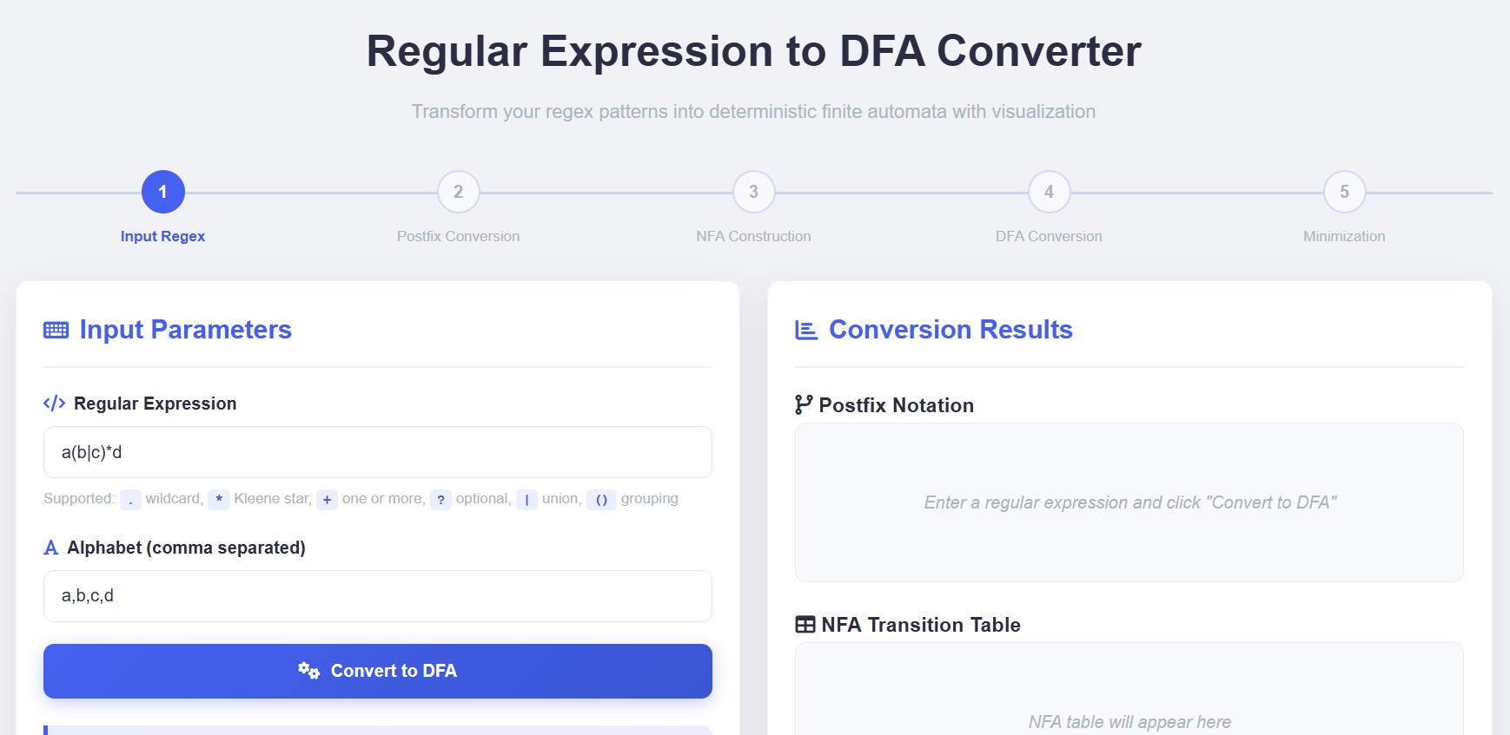Click the Kleene star symbol badge

click(x=219, y=499)
